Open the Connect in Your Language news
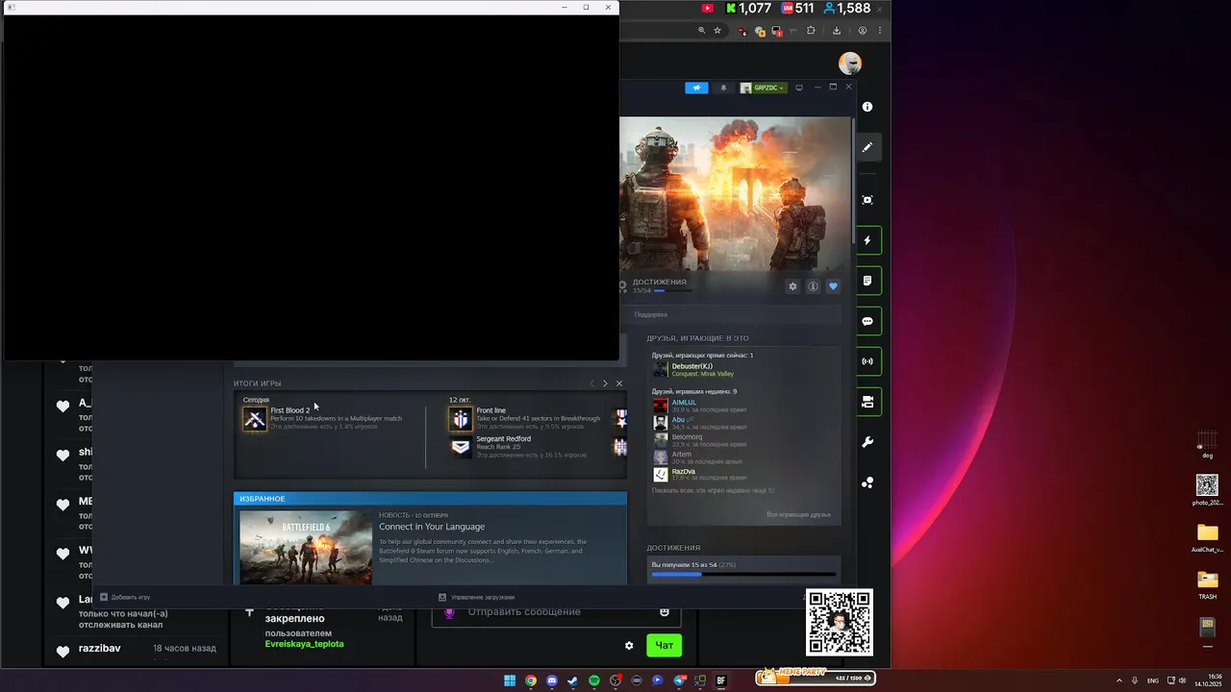Viewport: 1231px width, 692px height. pyautogui.click(x=432, y=527)
